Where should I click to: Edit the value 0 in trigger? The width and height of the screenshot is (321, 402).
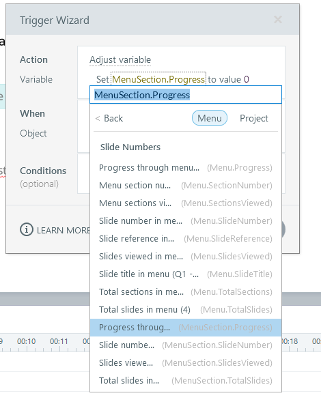tap(247, 79)
